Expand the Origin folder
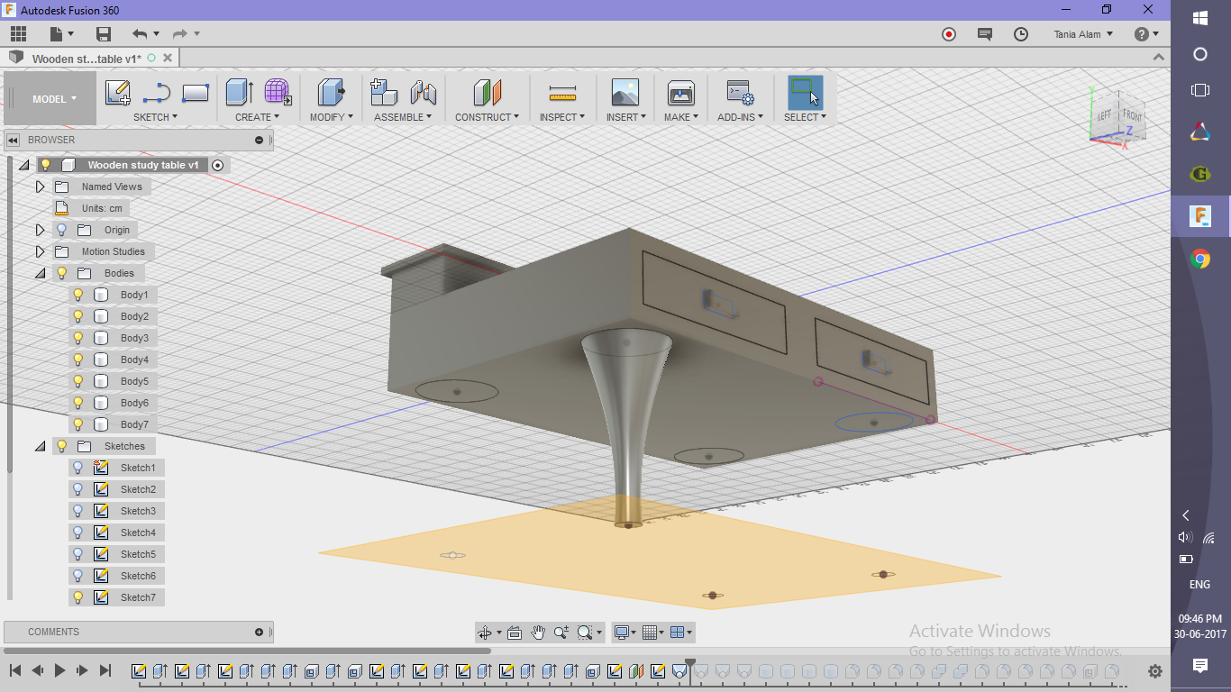1231x692 pixels. tap(40, 230)
